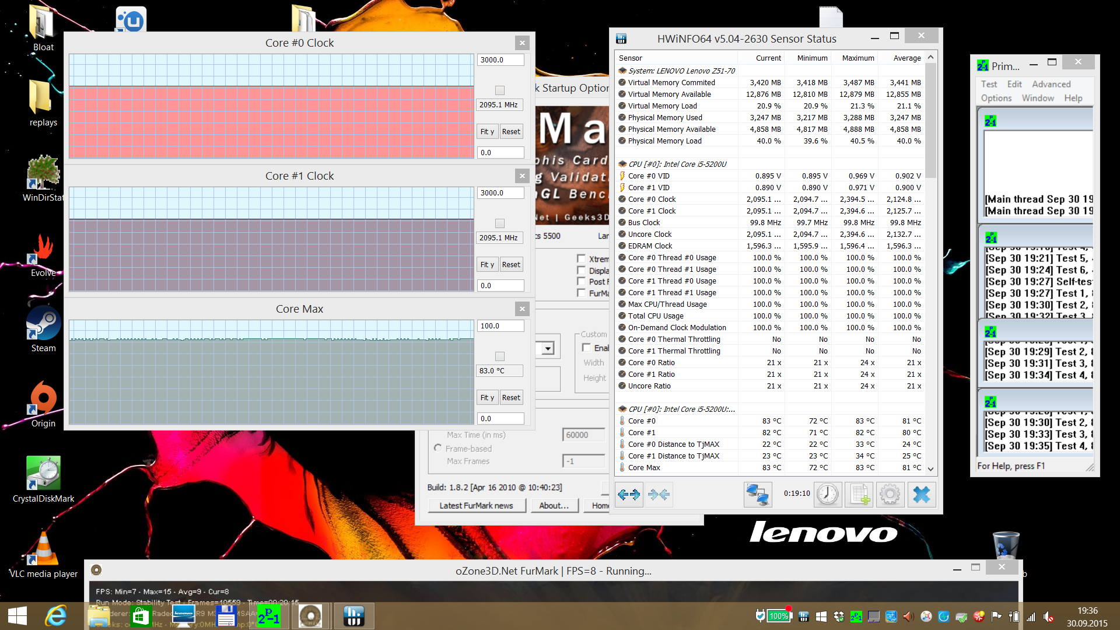Open Prime95 Edit menu

click(1014, 84)
